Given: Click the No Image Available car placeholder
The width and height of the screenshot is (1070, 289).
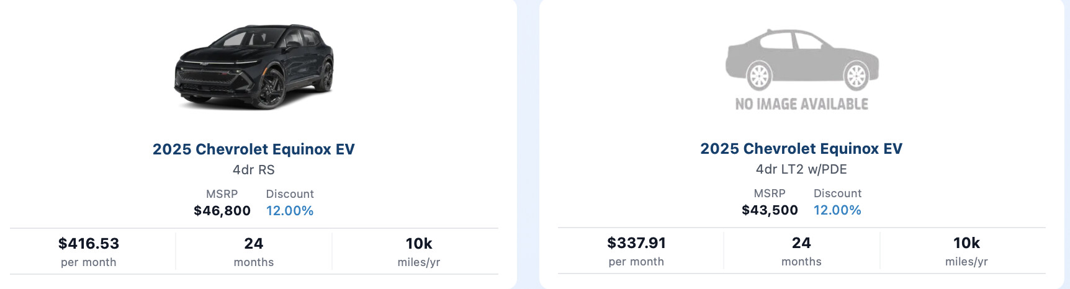Looking at the screenshot, I should [802, 70].
